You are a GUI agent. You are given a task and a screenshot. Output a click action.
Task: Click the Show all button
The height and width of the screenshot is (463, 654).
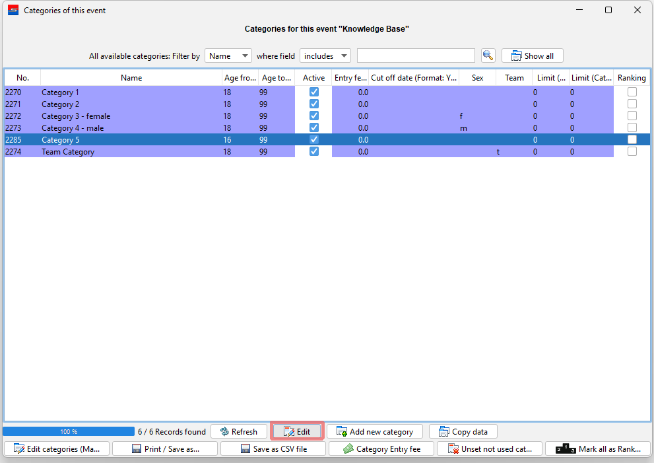(x=532, y=55)
